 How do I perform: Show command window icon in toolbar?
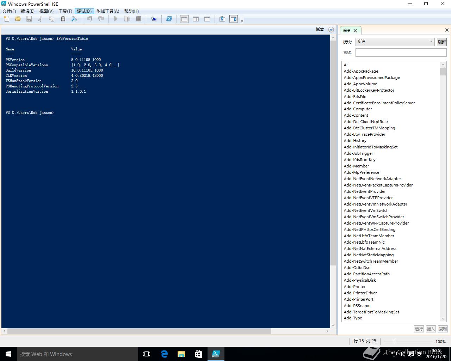coord(222,19)
